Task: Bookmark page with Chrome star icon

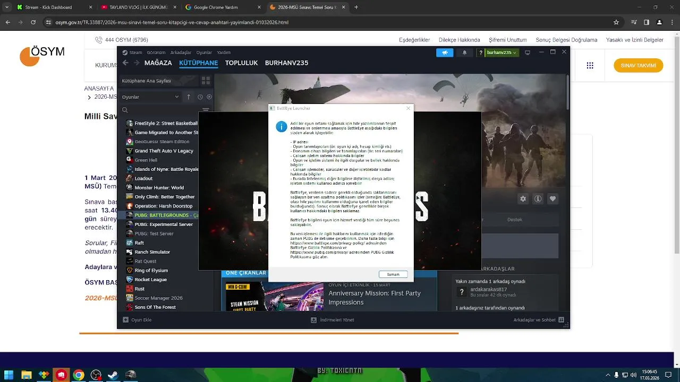Action: click(x=616, y=22)
